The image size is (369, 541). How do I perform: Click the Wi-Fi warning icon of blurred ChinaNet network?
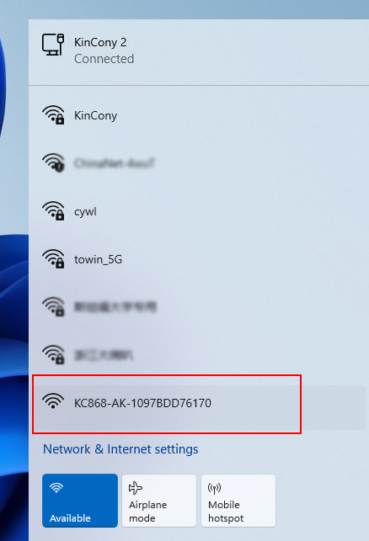point(53,162)
